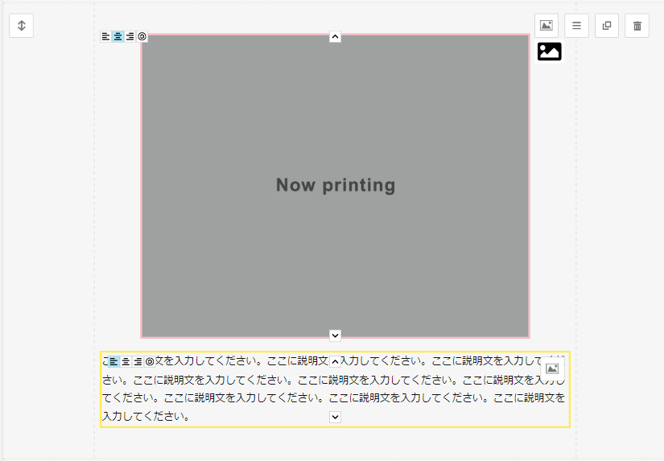Image resolution: width=664 pixels, height=461 pixels.
Task: Click the circular target icon in the text block
Action: point(150,362)
